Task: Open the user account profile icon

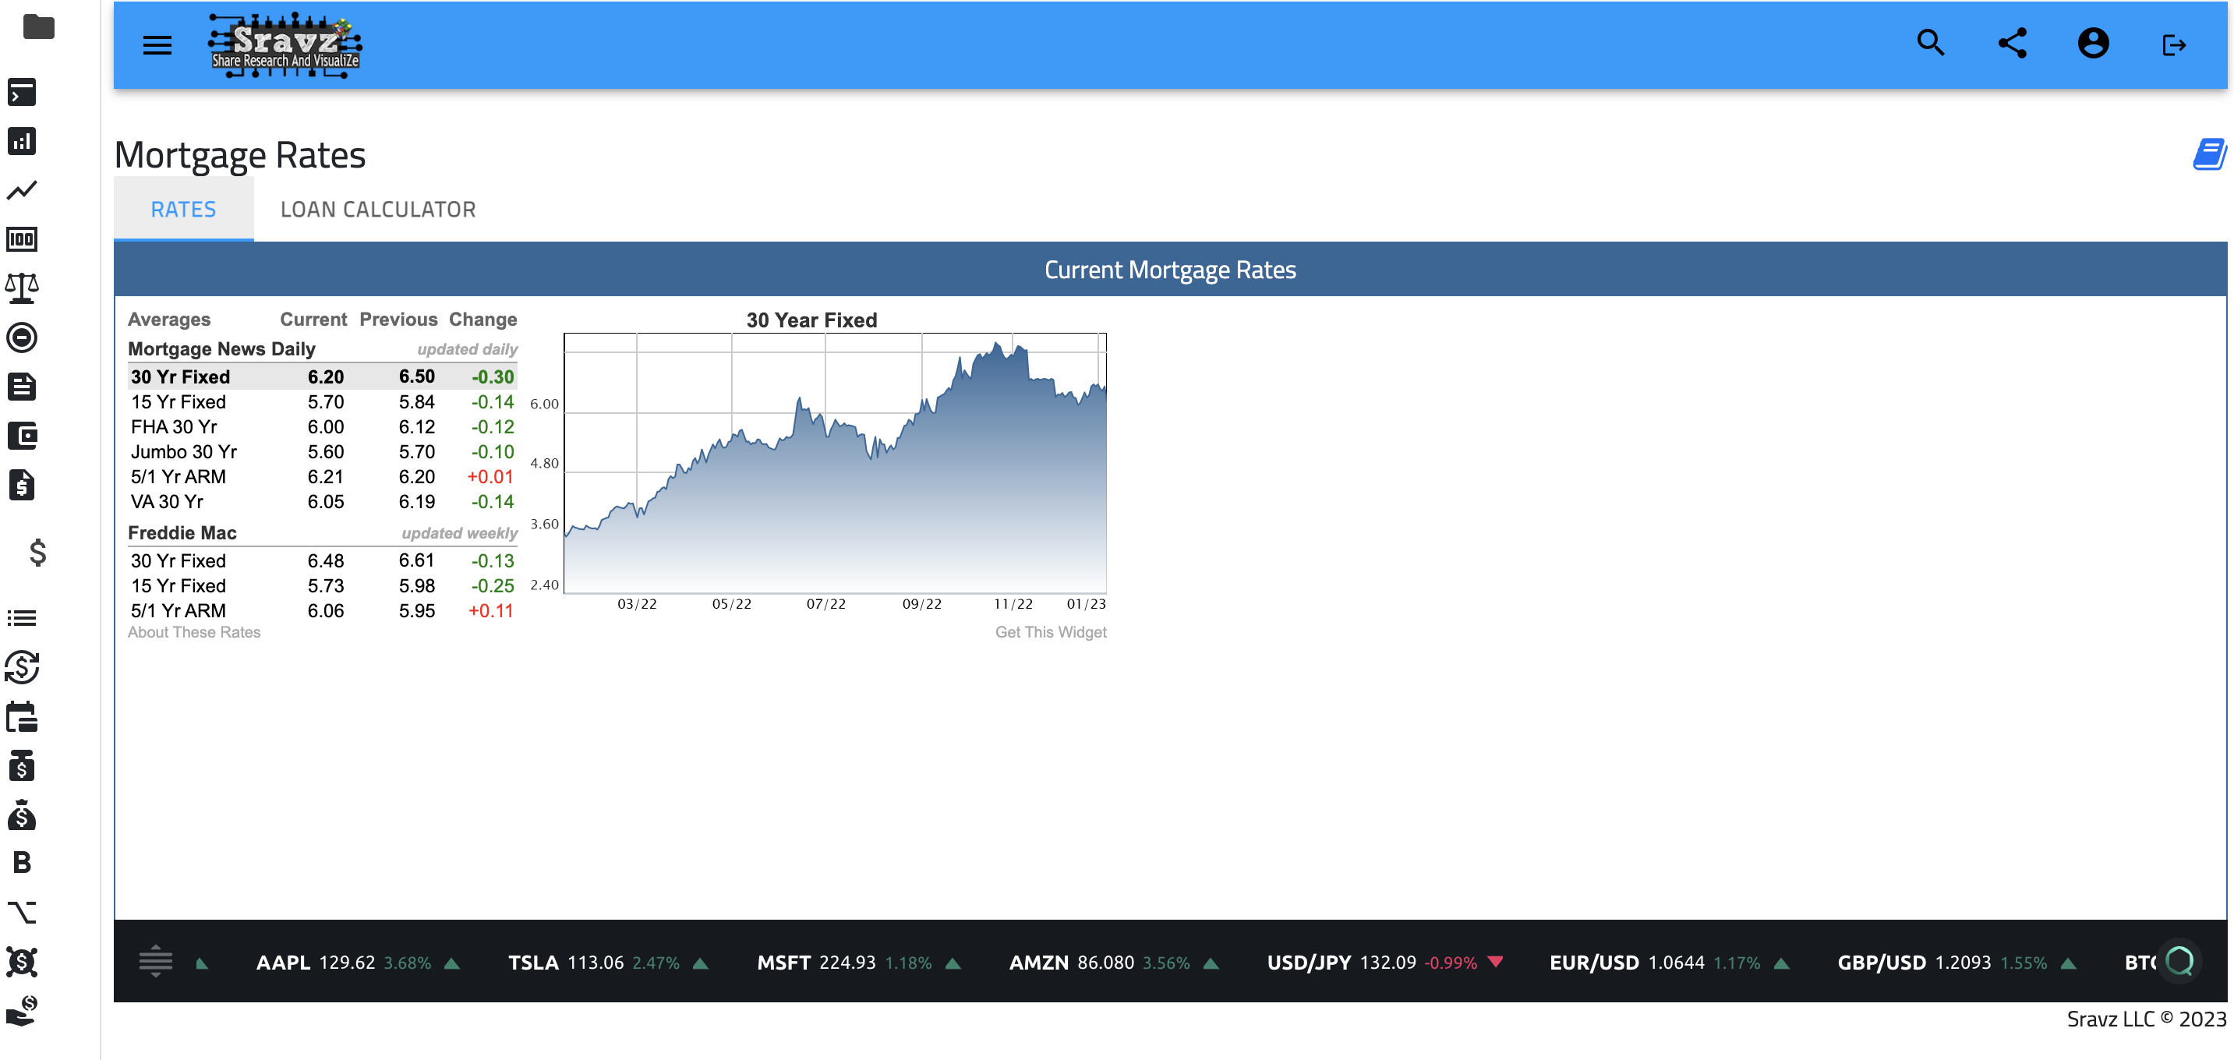Action: coord(2093,44)
